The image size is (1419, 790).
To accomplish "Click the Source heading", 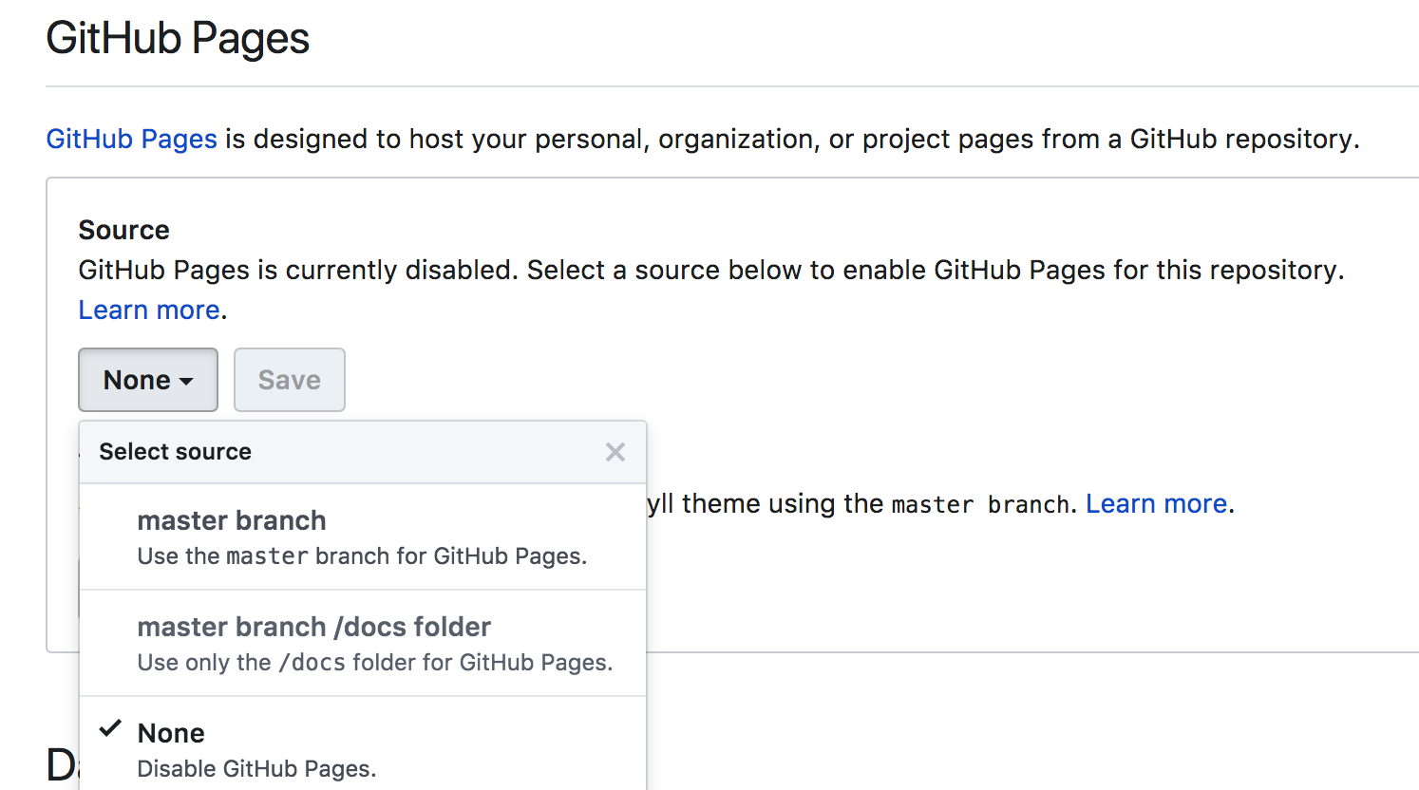I will (123, 230).
